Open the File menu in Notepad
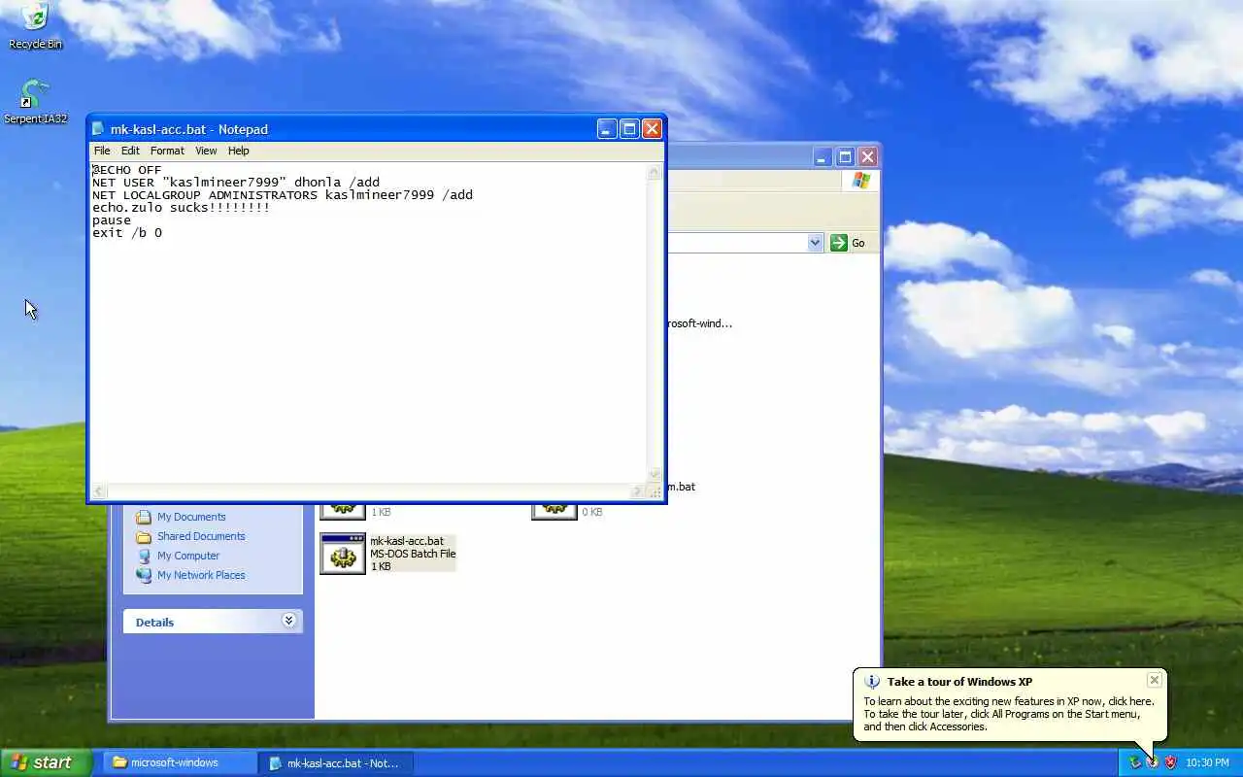The height and width of the screenshot is (777, 1243). click(x=102, y=151)
